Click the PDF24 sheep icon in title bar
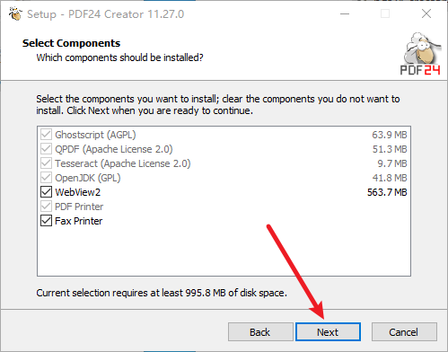 (x=15, y=13)
